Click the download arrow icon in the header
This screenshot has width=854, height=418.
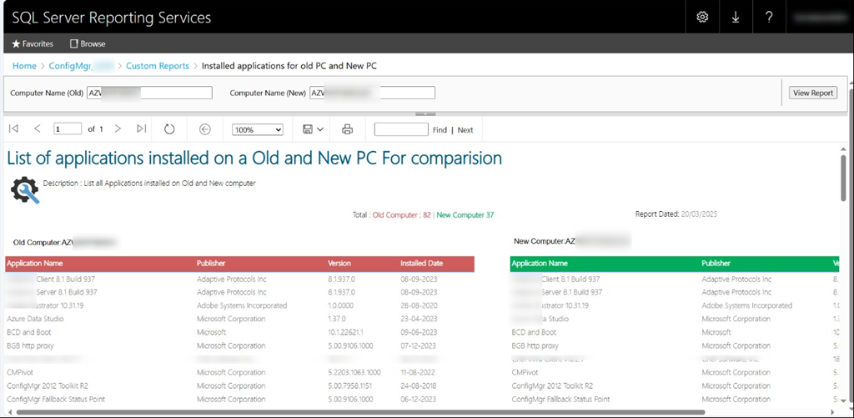(736, 17)
